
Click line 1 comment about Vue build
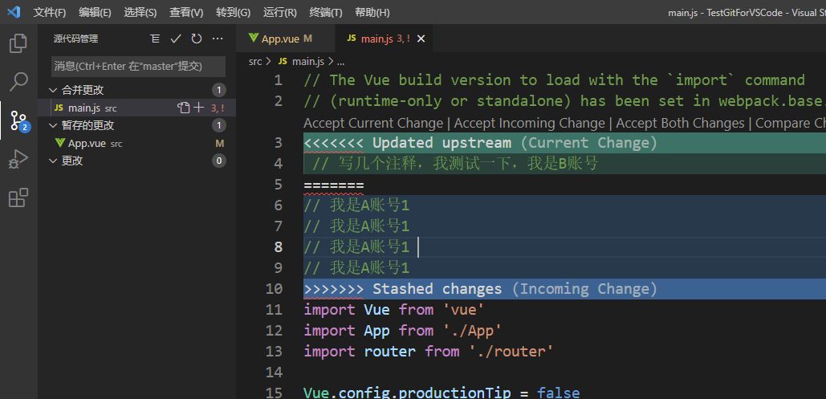coord(554,80)
